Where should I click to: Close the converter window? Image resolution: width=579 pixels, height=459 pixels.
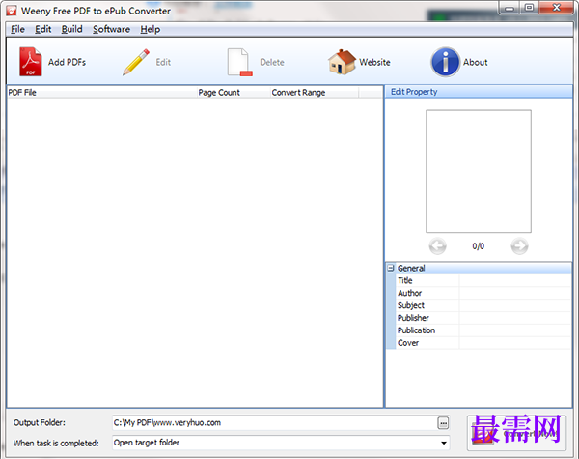coord(557,8)
